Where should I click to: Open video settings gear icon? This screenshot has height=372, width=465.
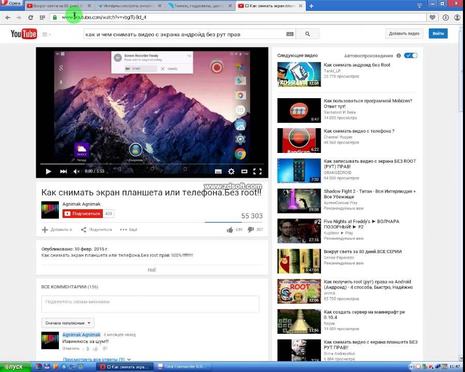tap(231, 172)
